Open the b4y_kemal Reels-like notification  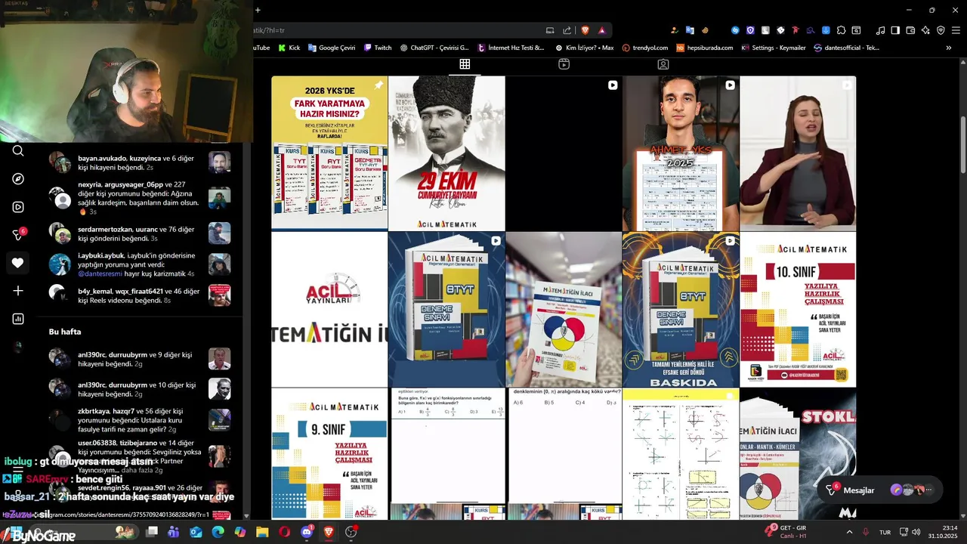click(140, 295)
